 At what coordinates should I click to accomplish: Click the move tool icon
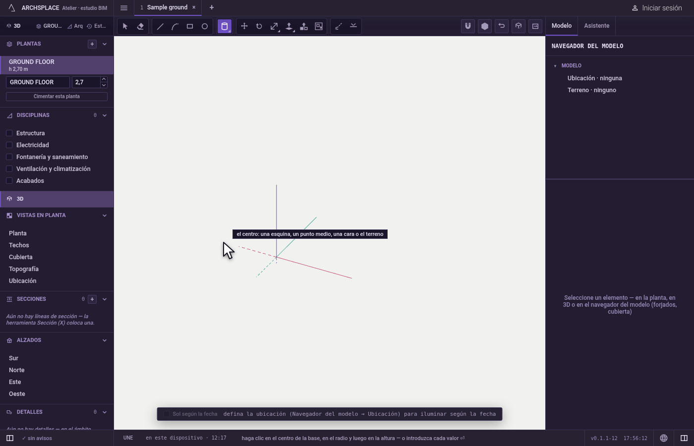click(244, 26)
